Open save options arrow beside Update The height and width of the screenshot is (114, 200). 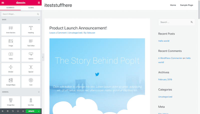pos(39,111)
